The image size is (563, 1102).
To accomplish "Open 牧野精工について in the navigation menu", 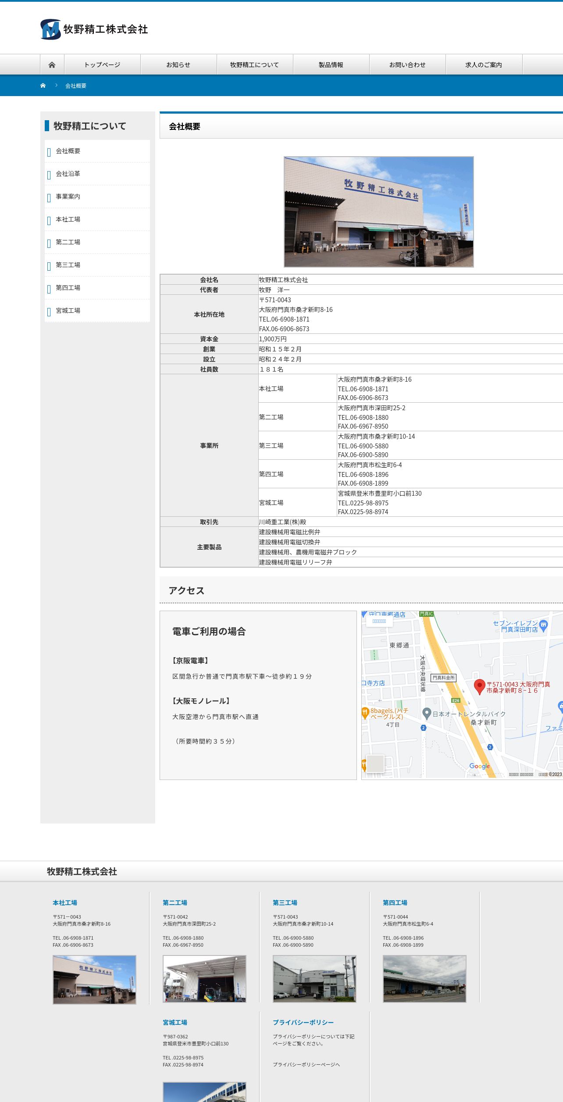I will (x=255, y=65).
